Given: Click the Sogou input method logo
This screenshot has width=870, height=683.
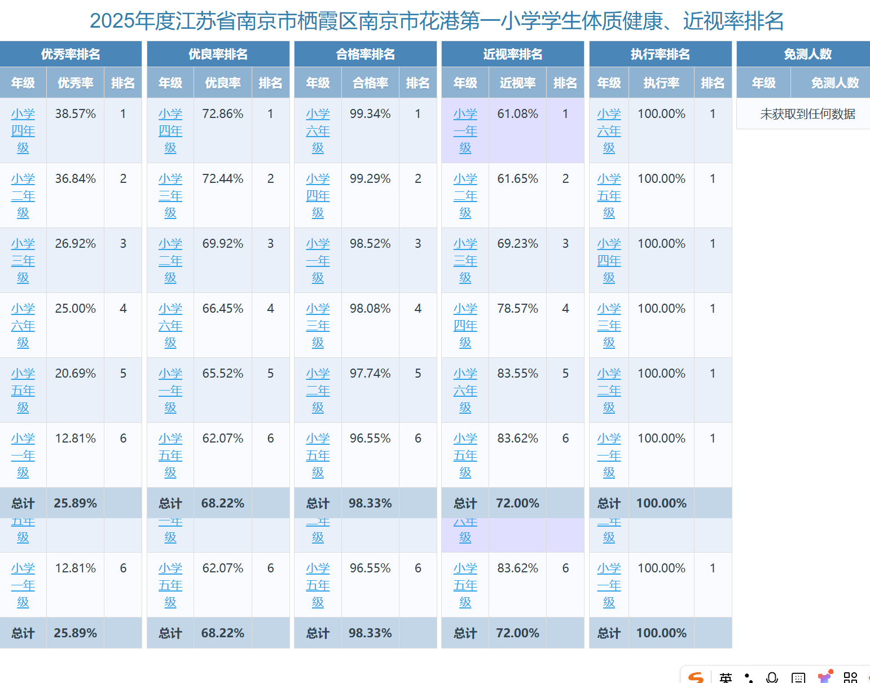Looking at the screenshot, I should [696, 677].
